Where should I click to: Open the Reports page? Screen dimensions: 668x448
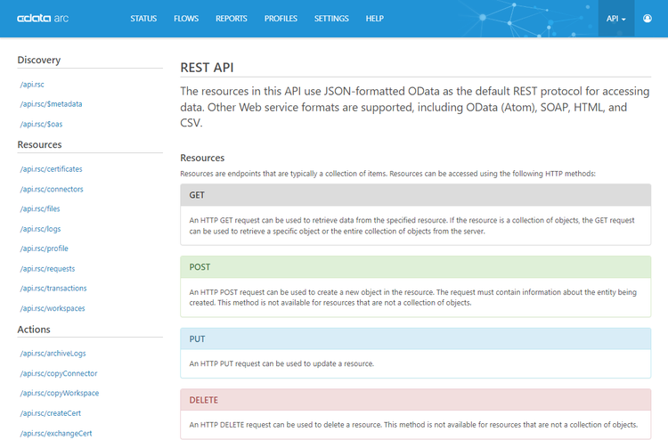pos(232,19)
